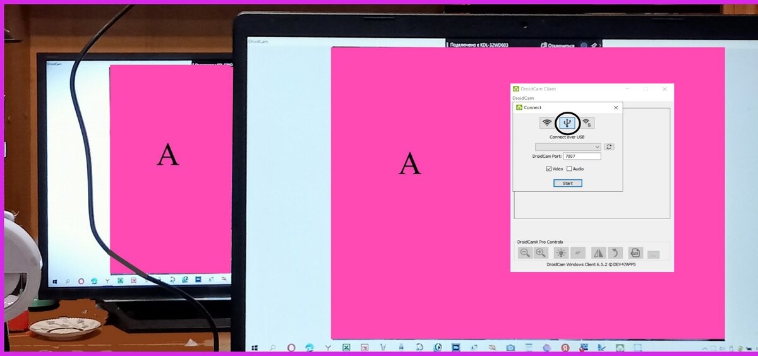Screen dimensions: 758x356
Task: Click Start button on the left monitor taskbar
Action: pos(55,280)
